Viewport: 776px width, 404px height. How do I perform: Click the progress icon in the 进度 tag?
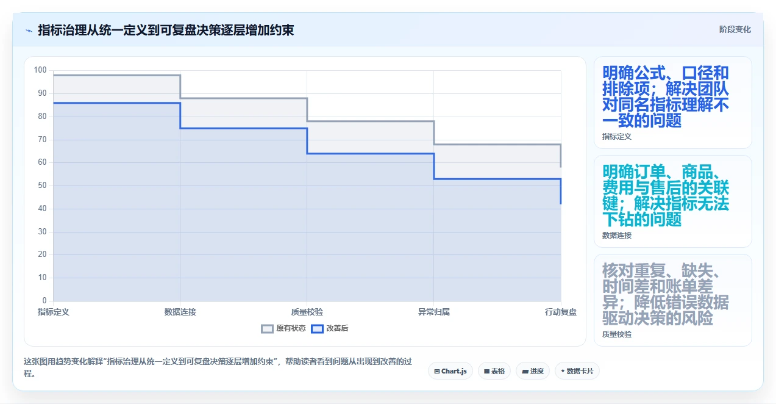[x=525, y=371]
